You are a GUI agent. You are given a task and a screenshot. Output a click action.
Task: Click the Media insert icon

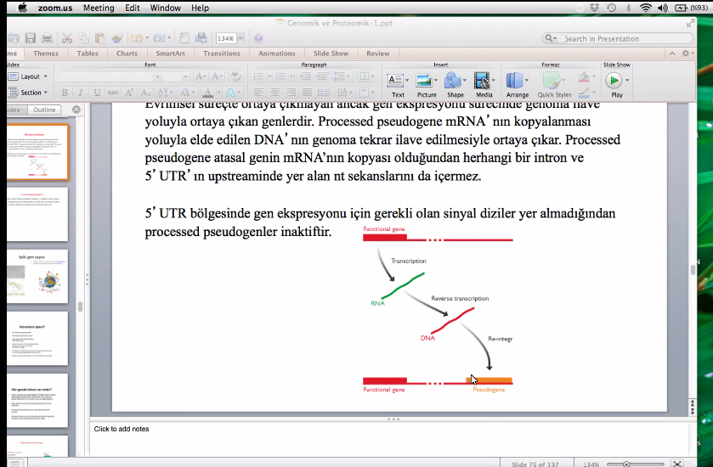click(x=484, y=83)
